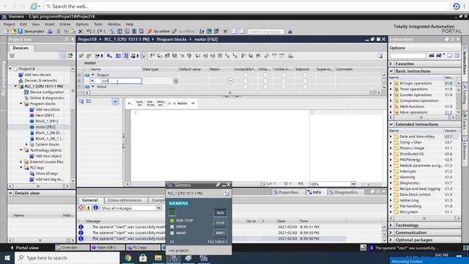Click MRES button in PLC simulator window
Screen dimensions: 469x264
click(220, 233)
